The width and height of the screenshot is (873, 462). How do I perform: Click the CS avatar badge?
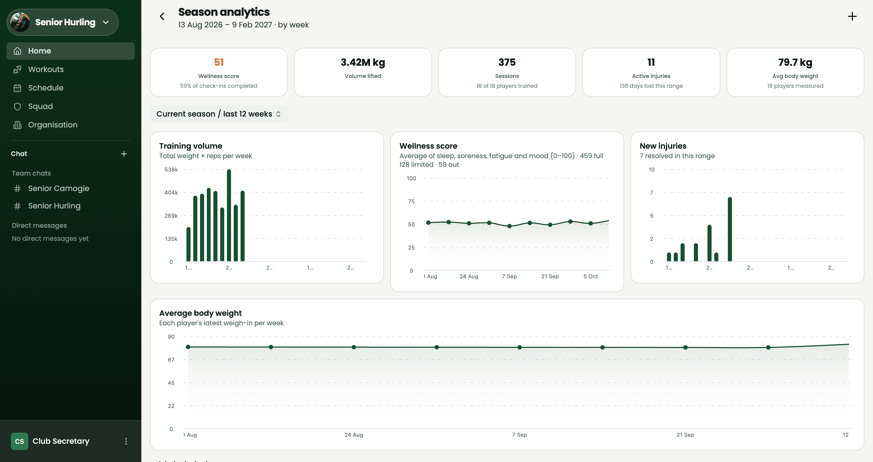19,441
